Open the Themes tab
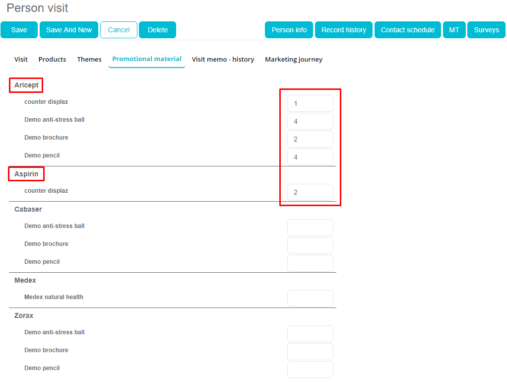Viewport: 507px width, 383px height. [89, 59]
